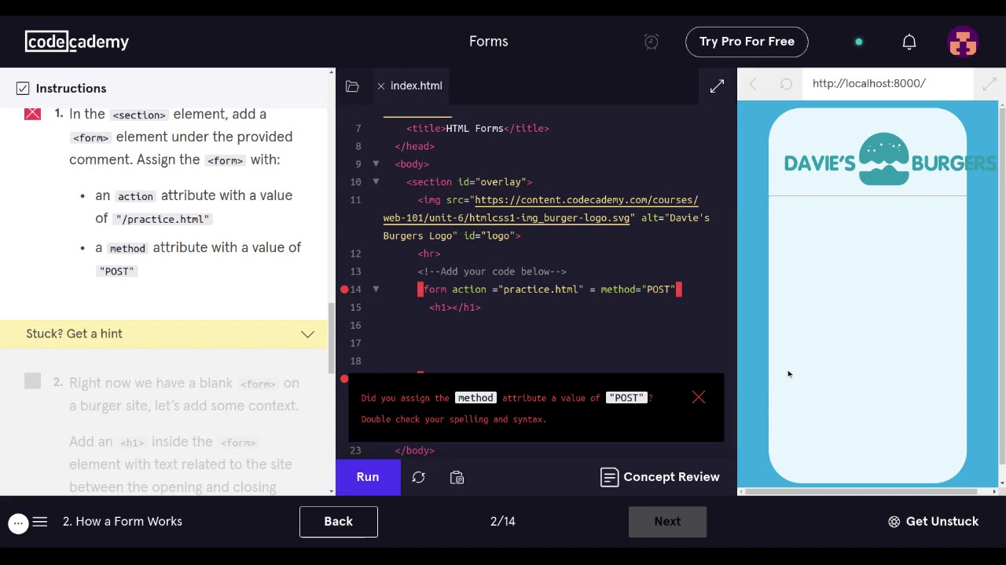Click the Forms course title
This screenshot has height=565, width=1006.
[489, 42]
